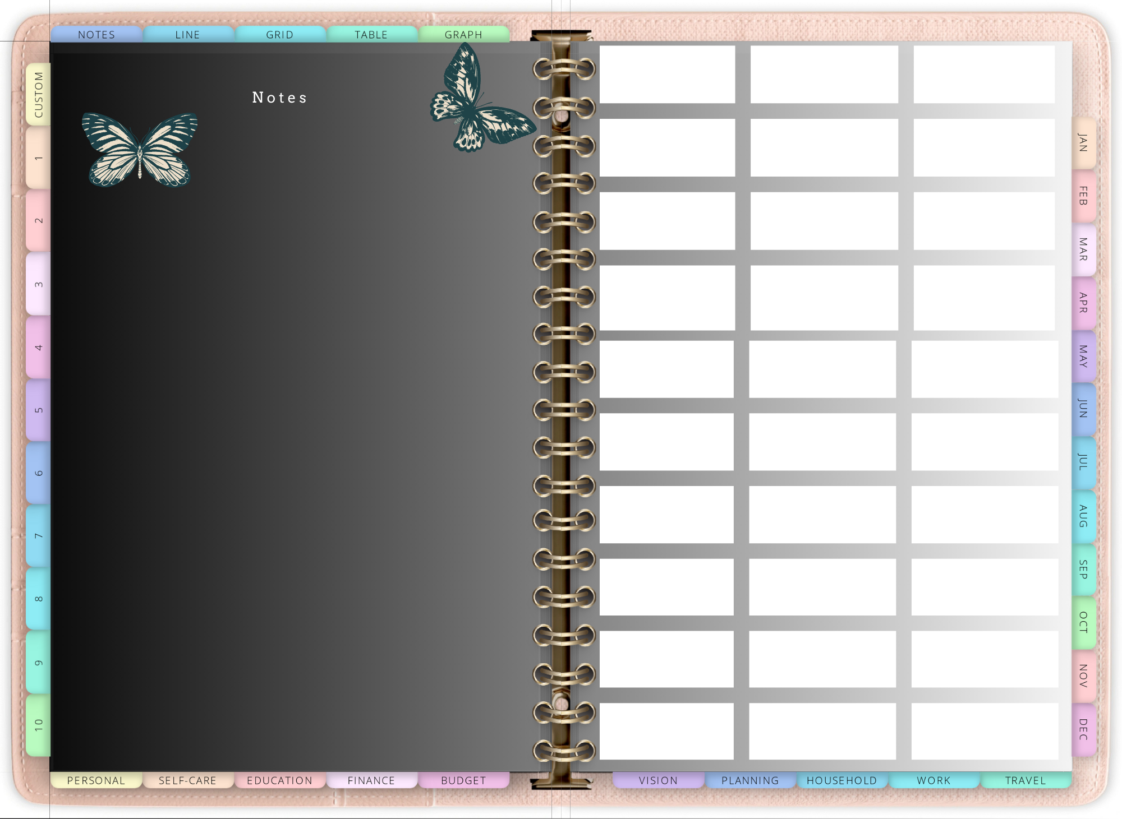
Task: Switch to the LINE paper tab
Action: (187, 34)
